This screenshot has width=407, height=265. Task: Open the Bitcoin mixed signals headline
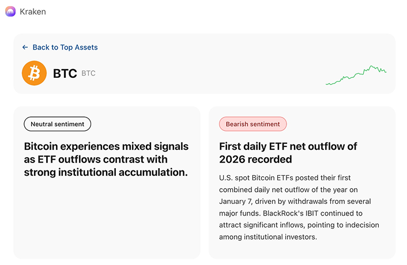point(107,159)
